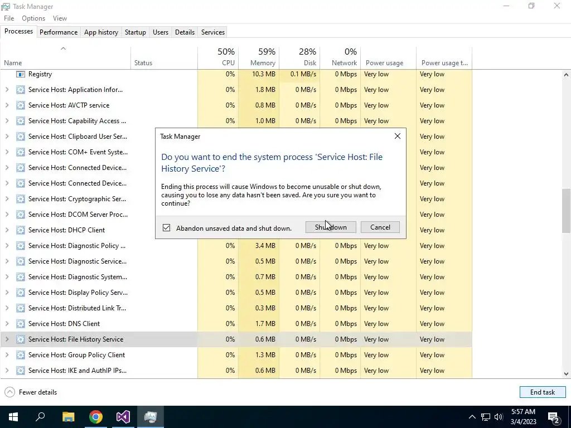Close the end-process confirmation dialog
571x428 pixels.
point(397,136)
